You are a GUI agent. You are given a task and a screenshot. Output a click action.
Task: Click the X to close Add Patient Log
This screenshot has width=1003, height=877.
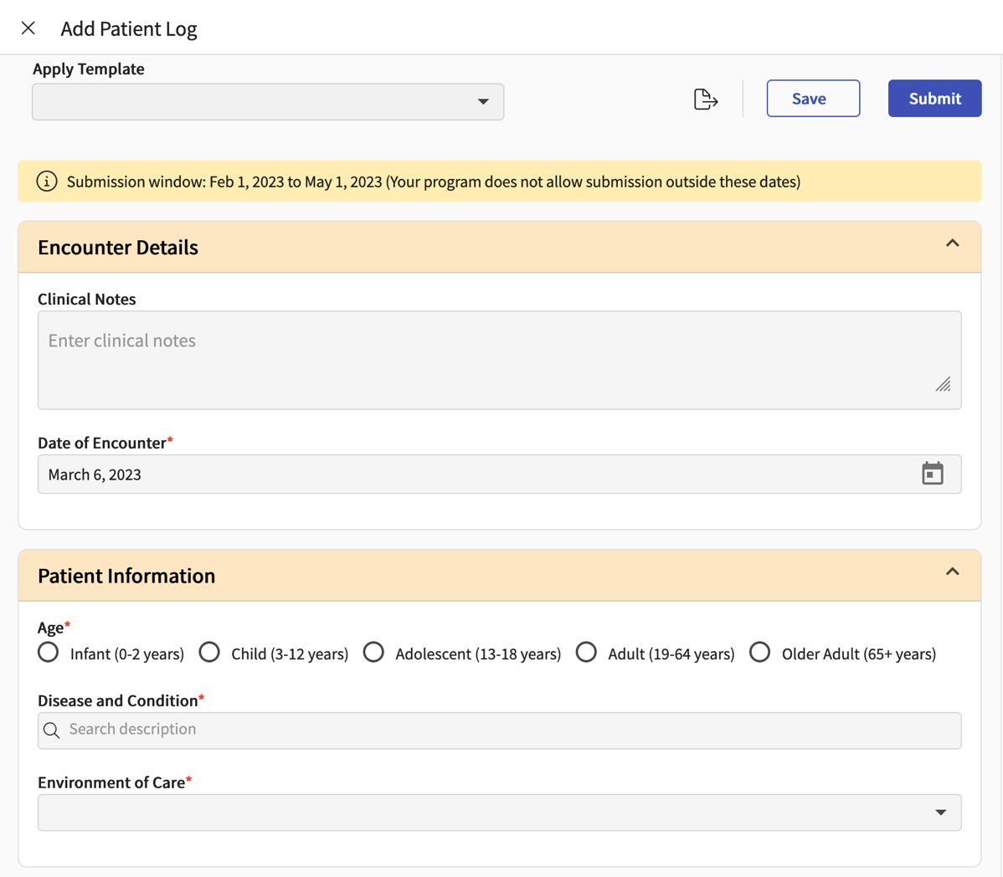[28, 28]
